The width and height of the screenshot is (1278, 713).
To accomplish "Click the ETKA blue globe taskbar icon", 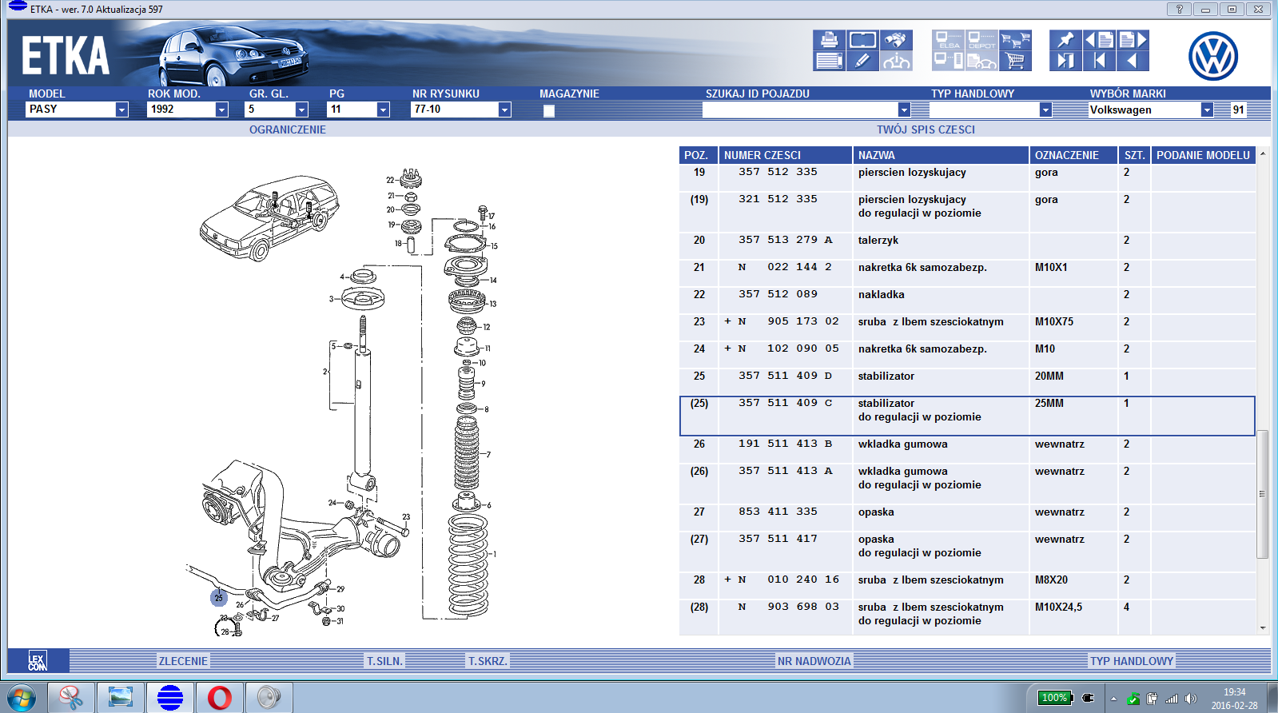I will (x=170, y=697).
